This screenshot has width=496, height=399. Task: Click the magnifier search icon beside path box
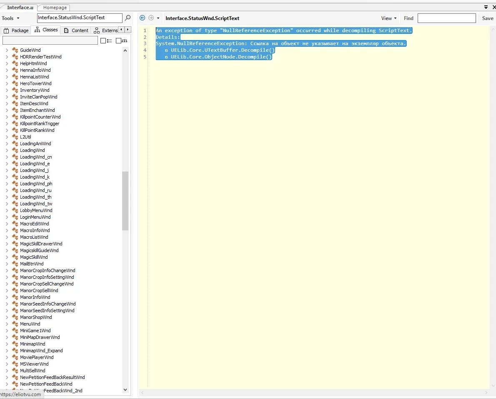[x=128, y=18]
